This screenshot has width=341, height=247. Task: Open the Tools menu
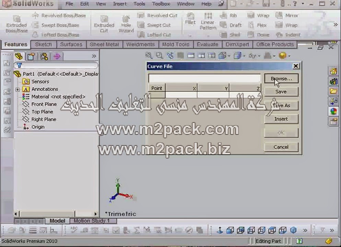[x=139, y=4]
